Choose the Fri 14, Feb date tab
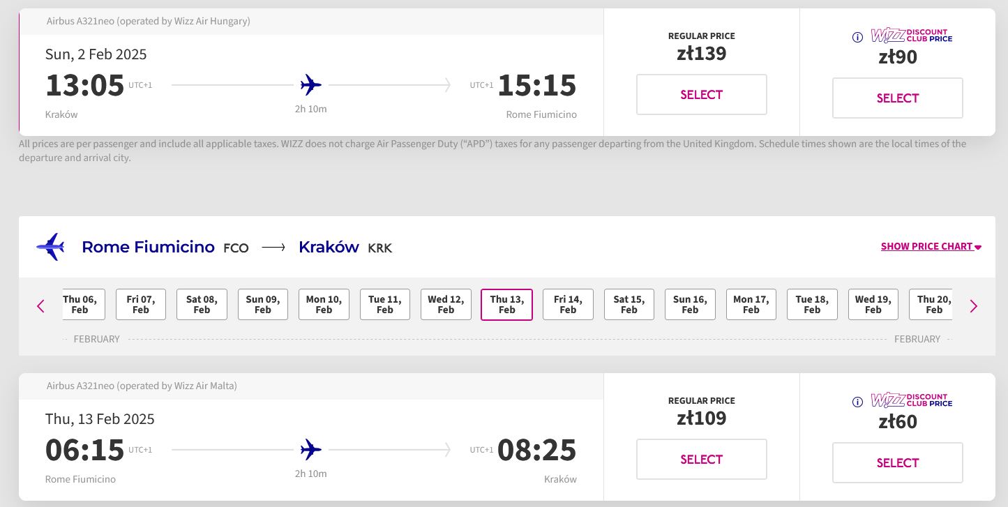The image size is (1008, 507). [x=568, y=305]
